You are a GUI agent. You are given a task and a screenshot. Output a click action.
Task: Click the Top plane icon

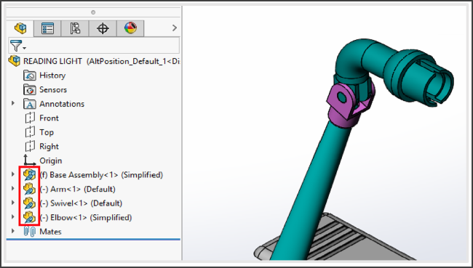click(30, 132)
